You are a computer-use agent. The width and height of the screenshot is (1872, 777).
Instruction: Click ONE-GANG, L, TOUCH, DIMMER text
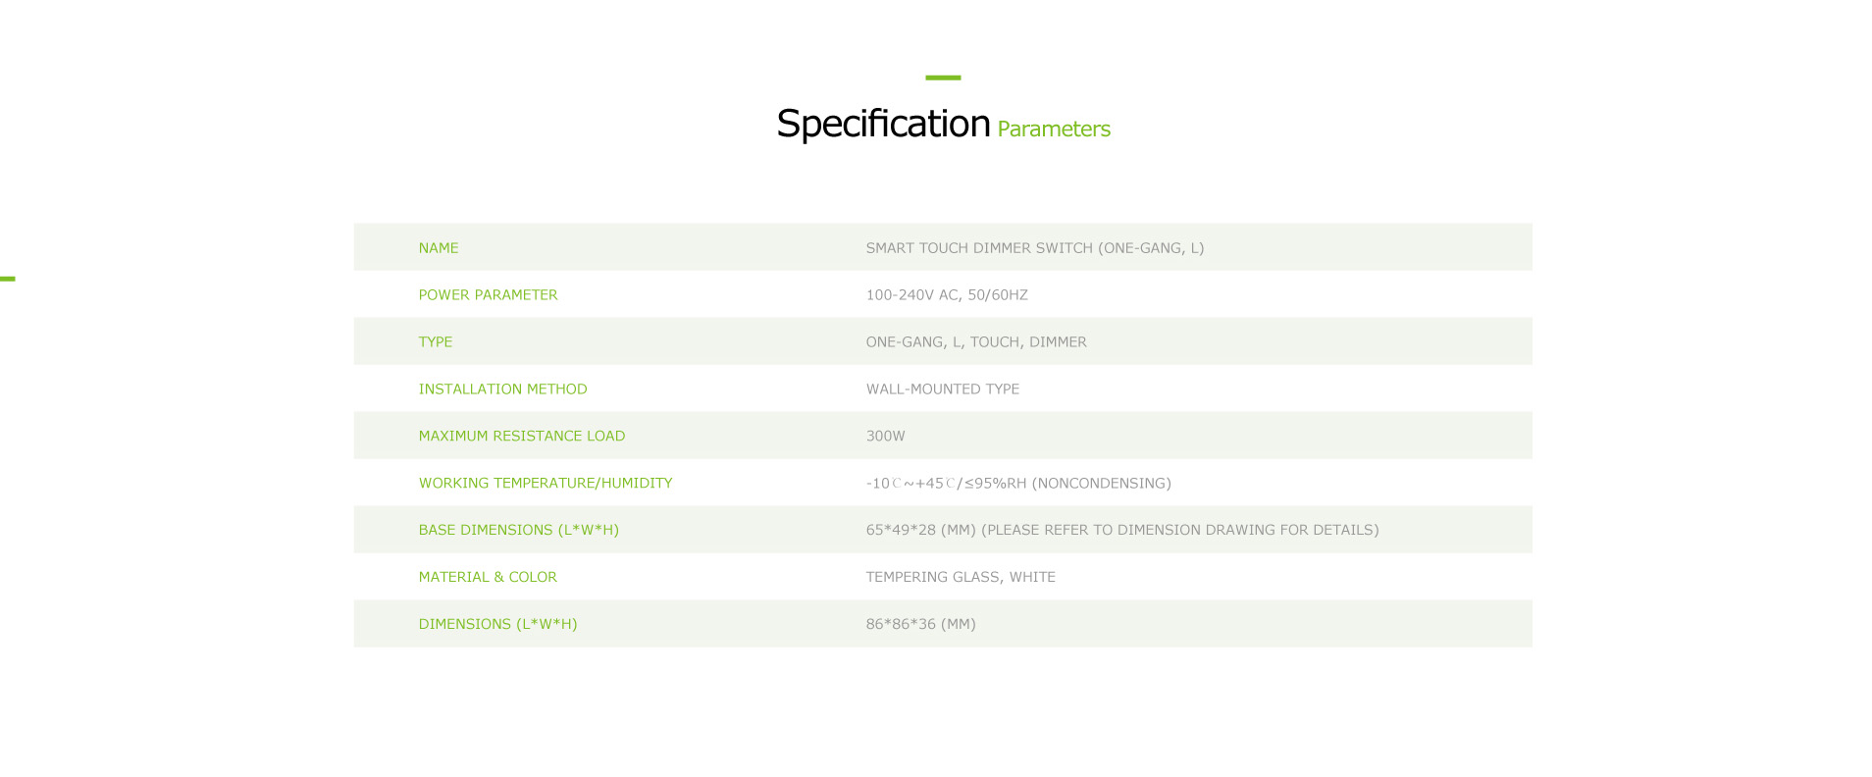(x=976, y=342)
